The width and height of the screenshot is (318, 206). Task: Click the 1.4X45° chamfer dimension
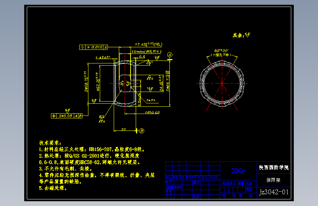pyautogui.click(x=103, y=58)
